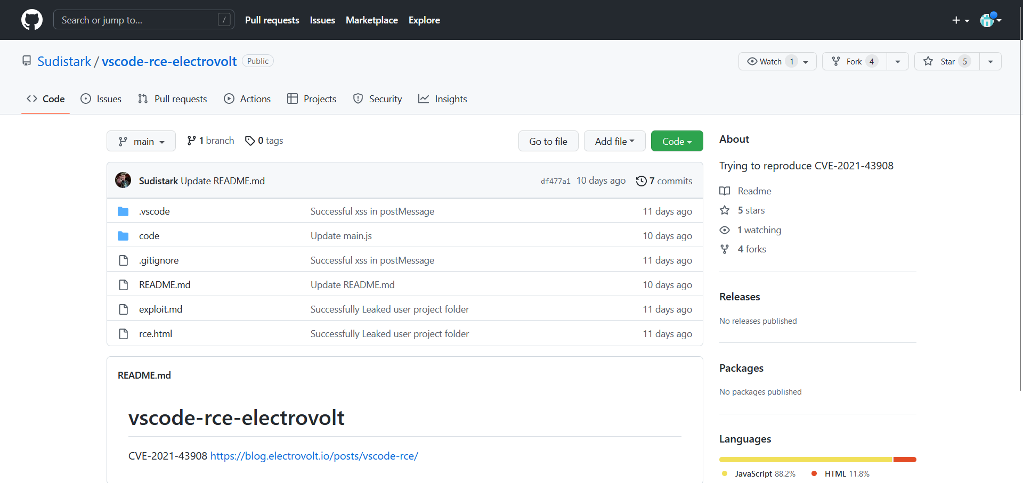Open commit hash df477a1
This screenshot has height=483, width=1023.
coord(556,181)
